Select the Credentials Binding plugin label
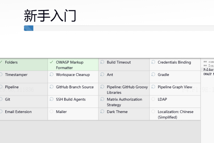 (x=174, y=62)
